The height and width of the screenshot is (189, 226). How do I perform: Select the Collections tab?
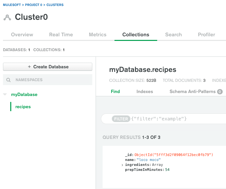[136, 35]
